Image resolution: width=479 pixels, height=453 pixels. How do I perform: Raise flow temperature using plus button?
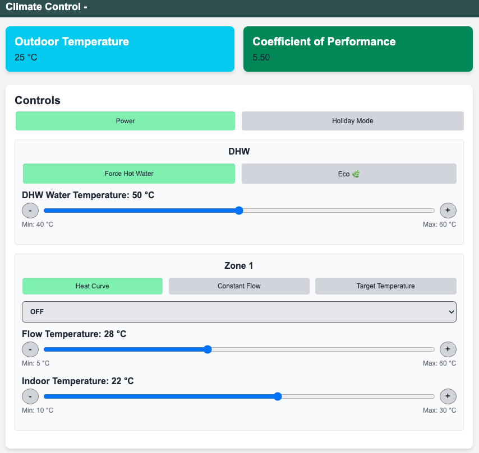click(x=448, y=349)
